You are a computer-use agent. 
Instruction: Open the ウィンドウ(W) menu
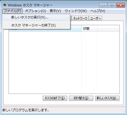tap(76, 11)
